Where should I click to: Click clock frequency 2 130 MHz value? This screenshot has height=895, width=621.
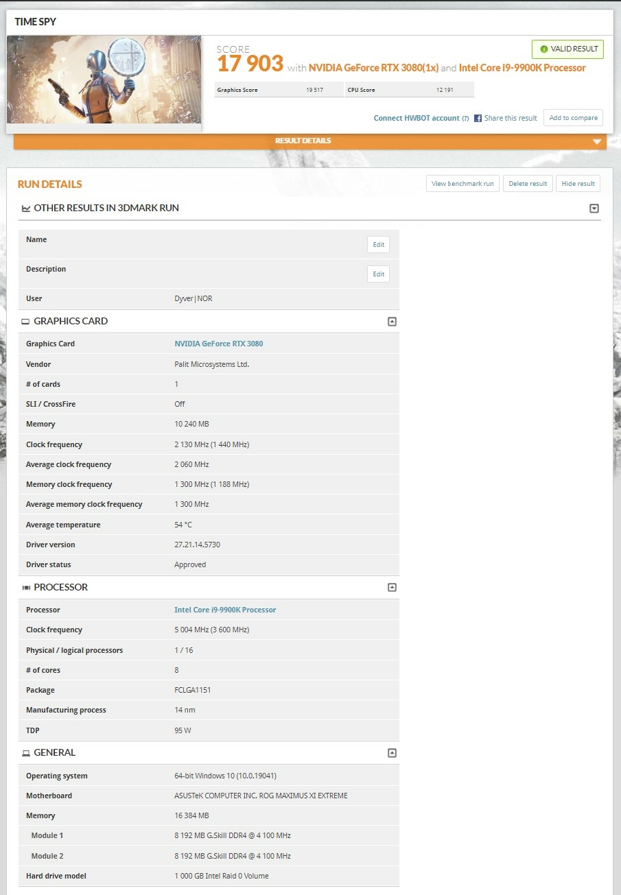(212, 445)
